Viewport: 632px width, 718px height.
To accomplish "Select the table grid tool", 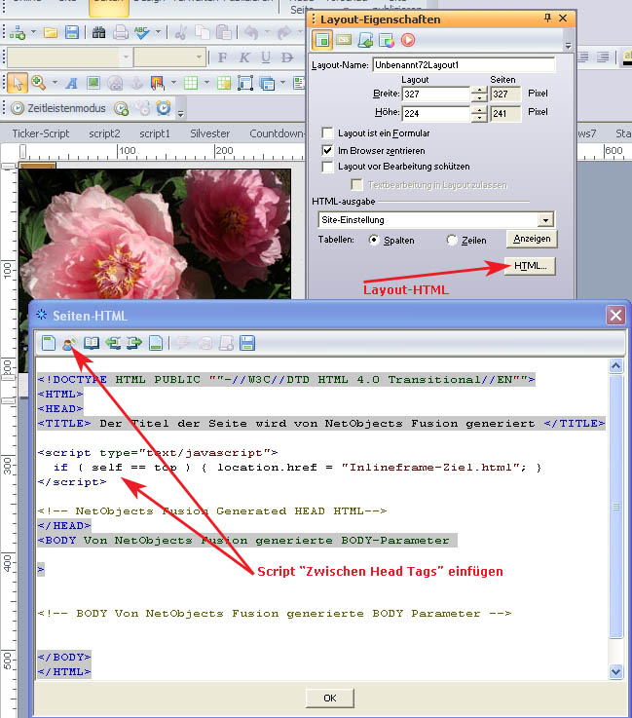I will [x=191, y=83].
